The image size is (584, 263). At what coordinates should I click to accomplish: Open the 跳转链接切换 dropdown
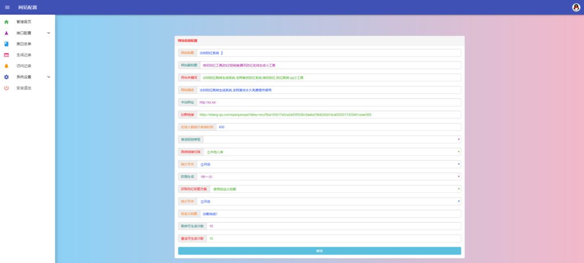332,152
